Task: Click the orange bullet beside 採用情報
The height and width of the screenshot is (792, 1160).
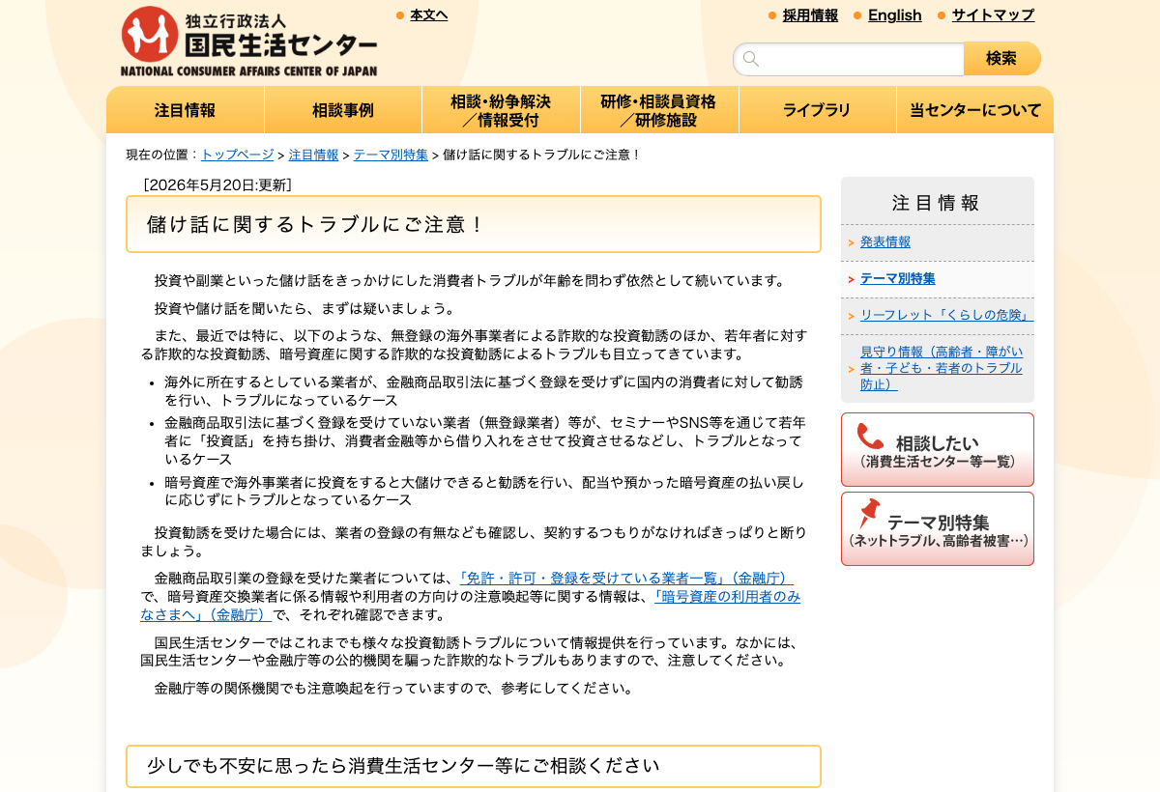Action: point(772,15)
